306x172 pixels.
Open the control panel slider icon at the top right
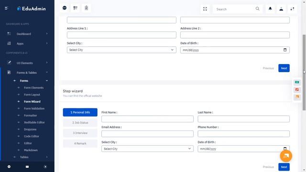click(x=292, y=9)
